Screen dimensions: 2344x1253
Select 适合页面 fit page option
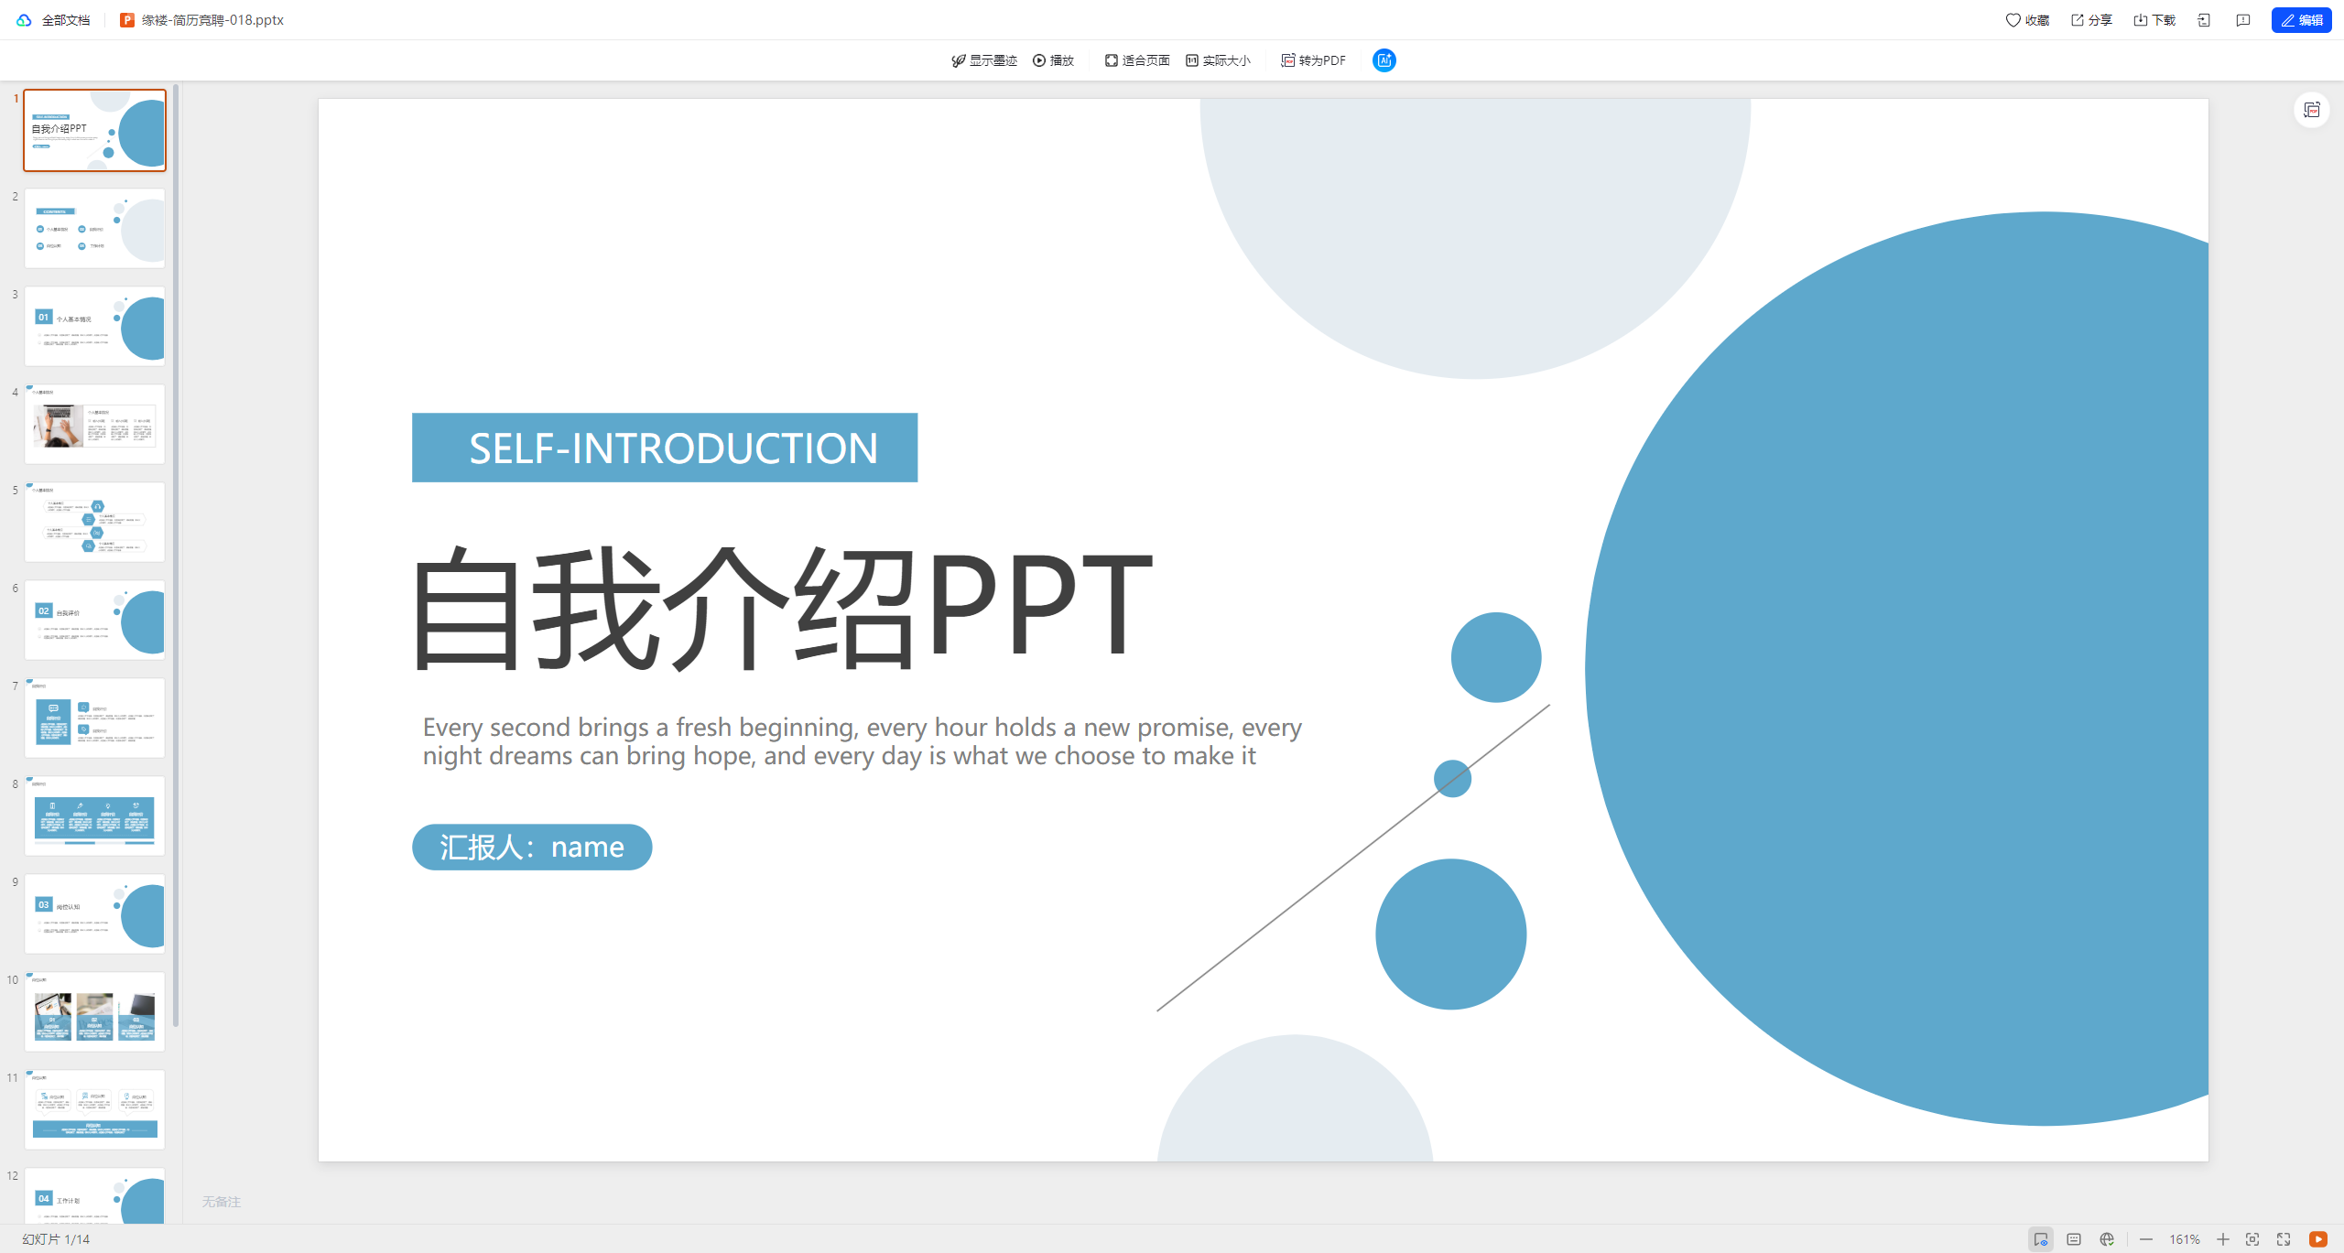(x=1137, y=60)
